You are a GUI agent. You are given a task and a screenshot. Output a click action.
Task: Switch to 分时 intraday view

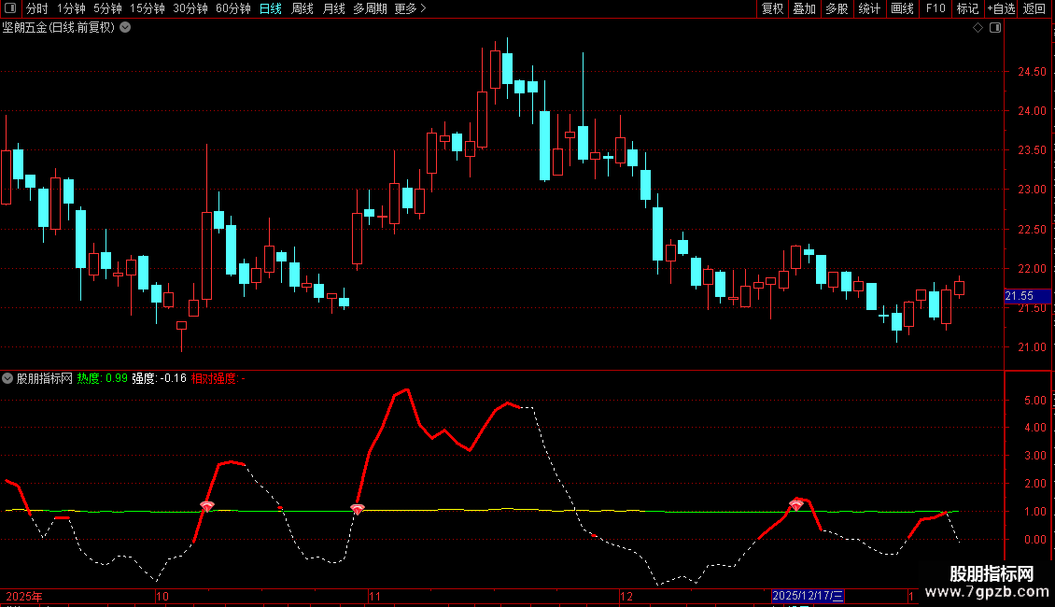37,8
